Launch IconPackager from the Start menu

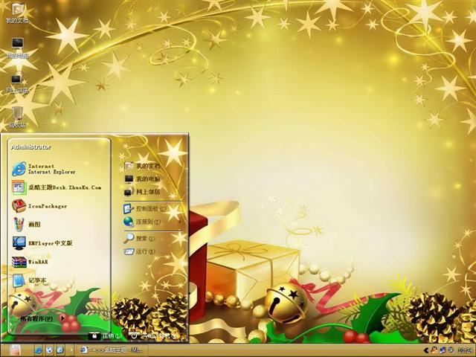tap(39, 206)
